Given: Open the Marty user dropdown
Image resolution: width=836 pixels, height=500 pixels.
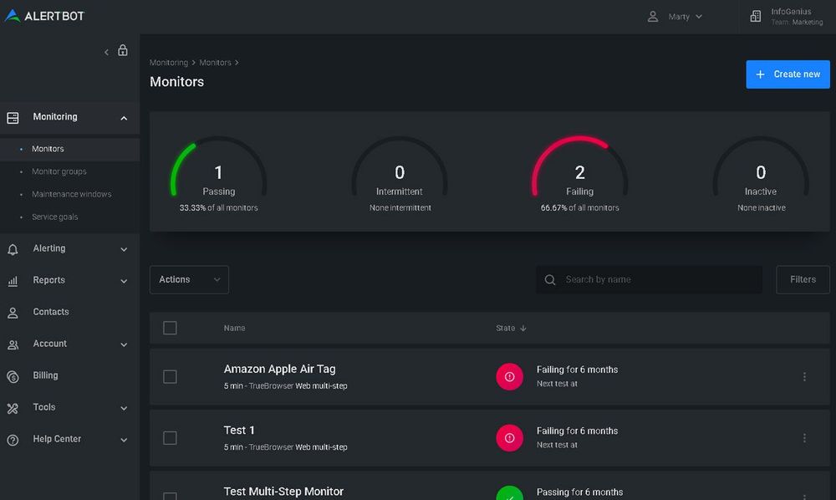Looking at the screenshot, I should click(x=686, y=17).
